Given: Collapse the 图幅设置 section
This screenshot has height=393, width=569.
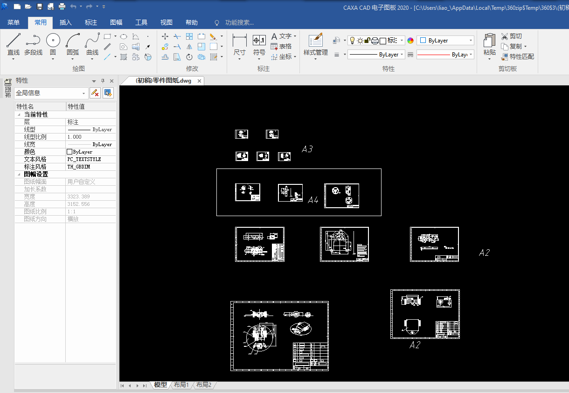Looking at the screenshot, I should pos(19,174).
